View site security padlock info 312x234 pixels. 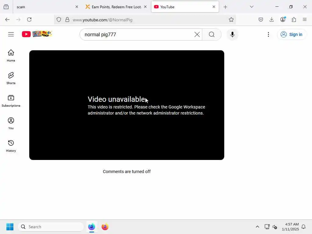click(67, 19)
